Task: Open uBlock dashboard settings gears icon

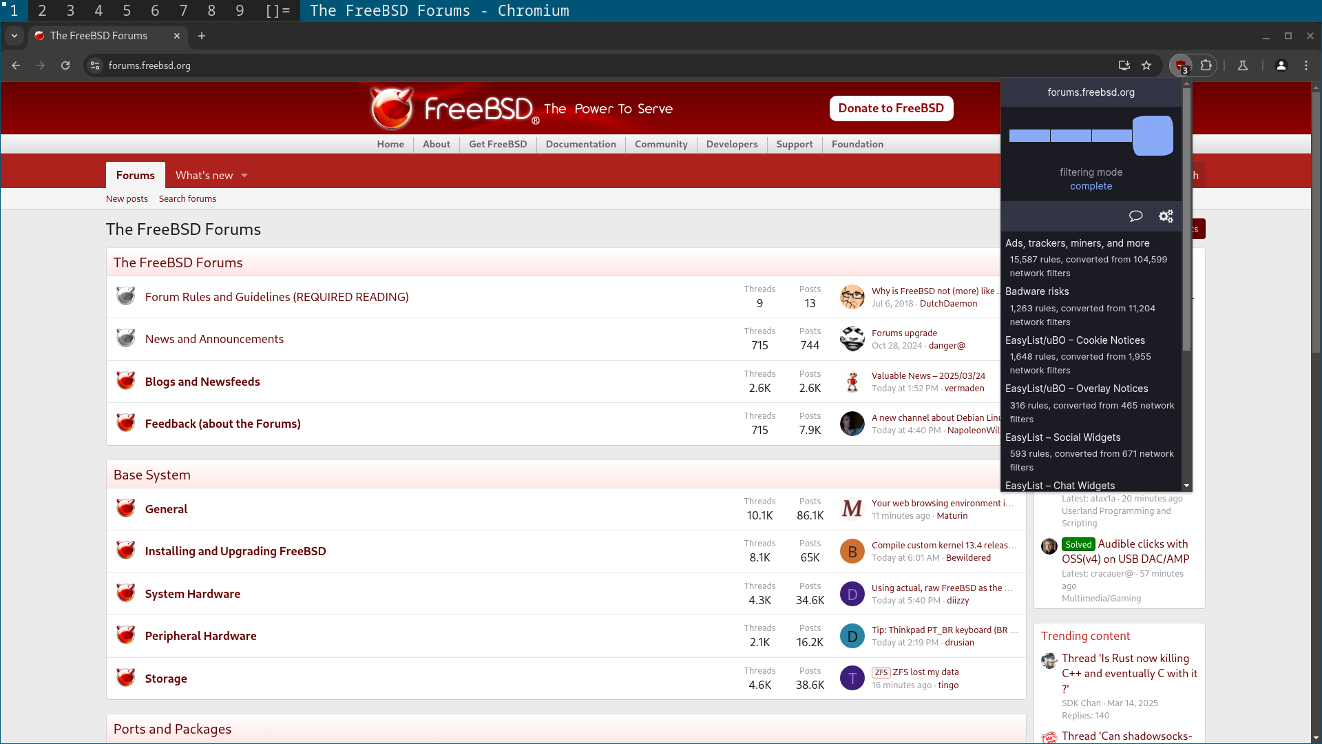Action: 1166,216
